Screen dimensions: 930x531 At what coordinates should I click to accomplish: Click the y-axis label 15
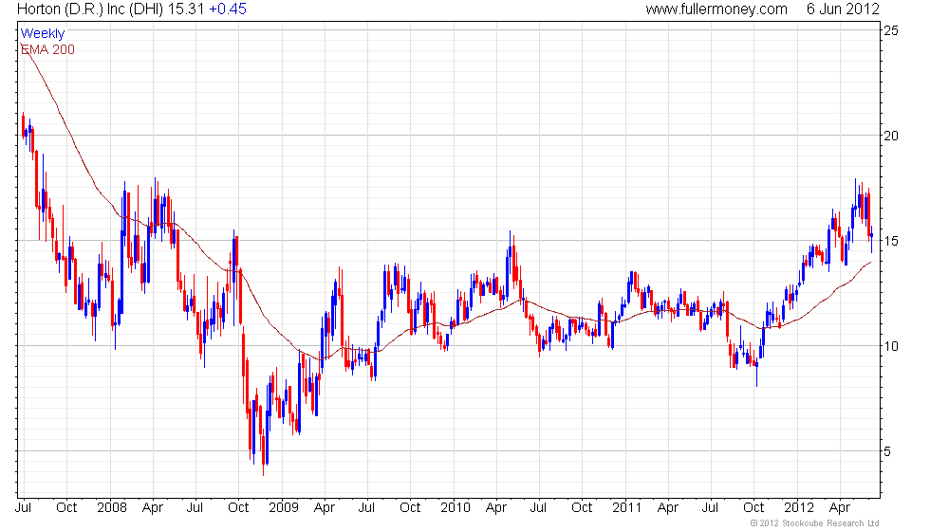tap(891, 241)
